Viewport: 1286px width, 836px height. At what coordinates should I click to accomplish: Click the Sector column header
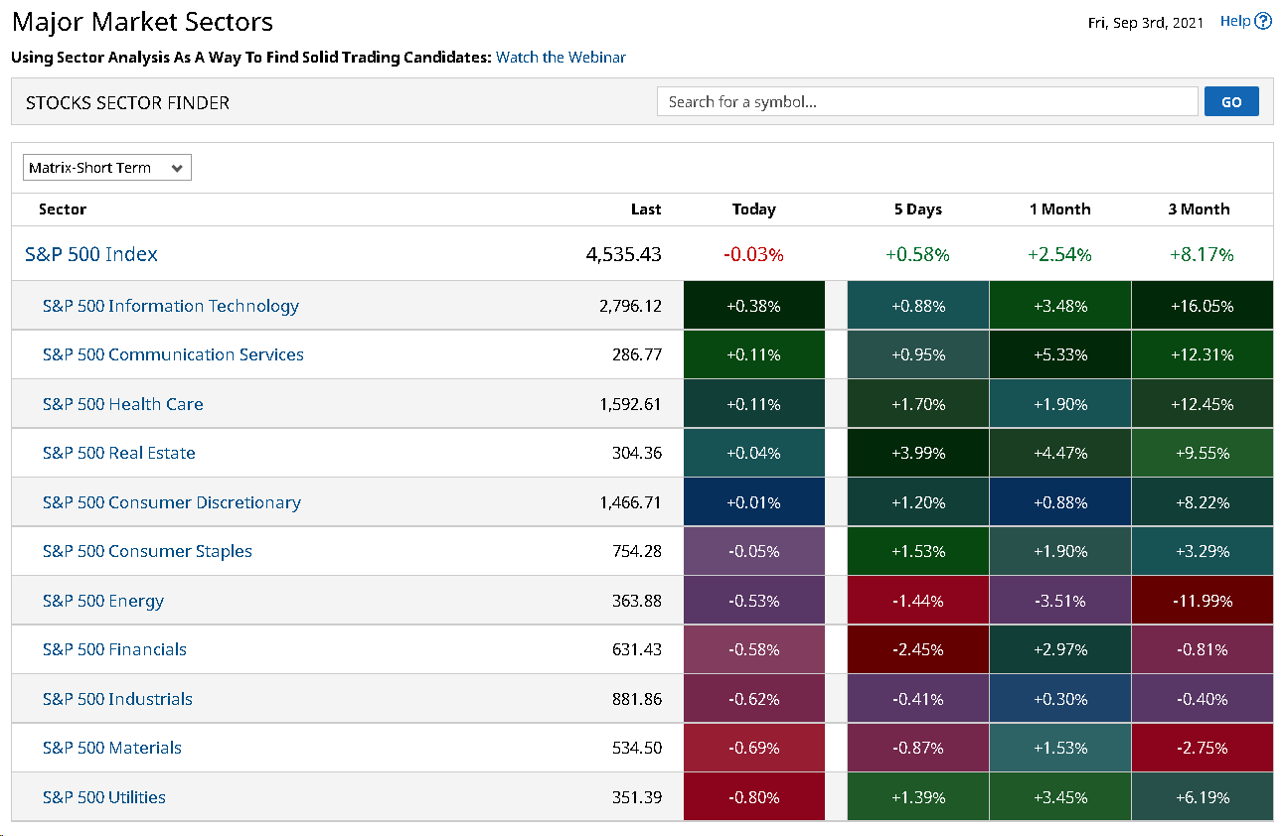click(x=63, y=209)
